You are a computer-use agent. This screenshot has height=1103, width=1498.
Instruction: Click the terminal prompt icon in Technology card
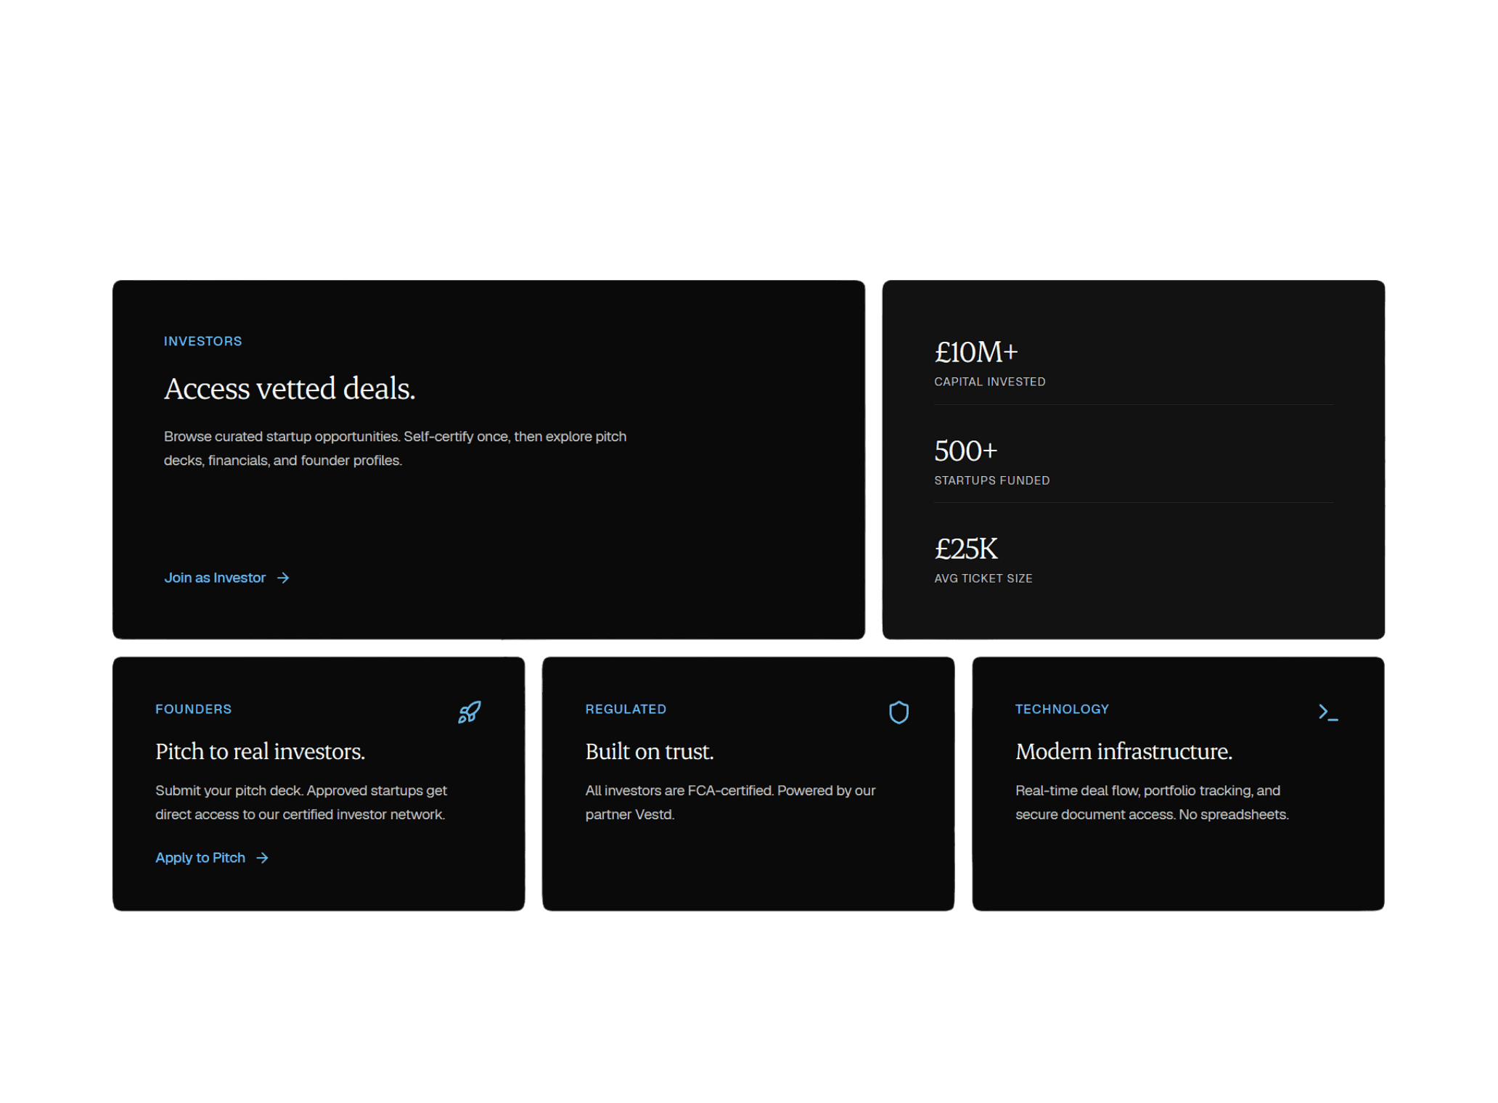(1327, 713)
